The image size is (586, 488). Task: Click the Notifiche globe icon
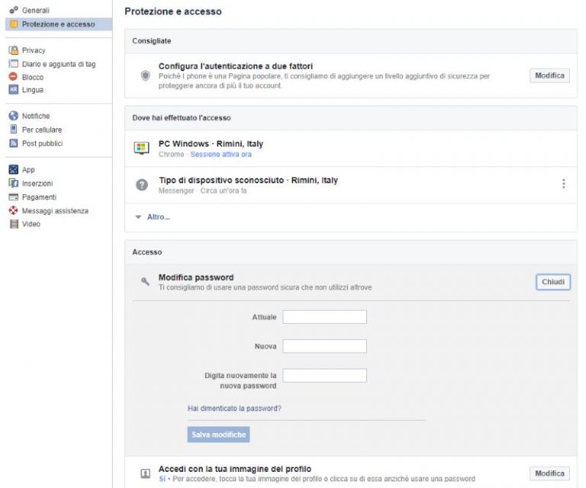click(13, 116)
